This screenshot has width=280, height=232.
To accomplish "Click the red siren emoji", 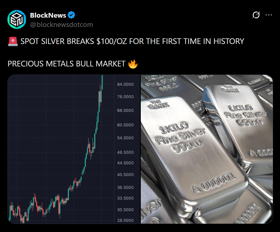I will [x=12, y=41].
